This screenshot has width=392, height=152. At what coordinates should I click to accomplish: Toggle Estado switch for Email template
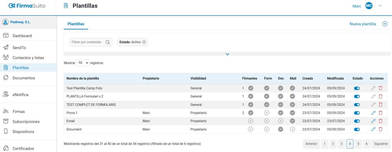coord(357,121)
